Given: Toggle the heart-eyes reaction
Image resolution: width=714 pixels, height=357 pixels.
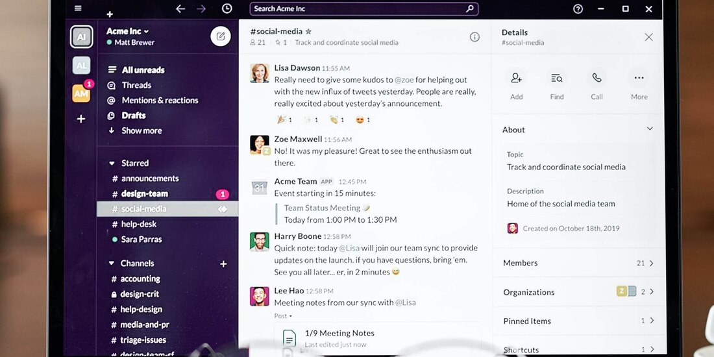Looking at the screenshot, I should point(363,120).
